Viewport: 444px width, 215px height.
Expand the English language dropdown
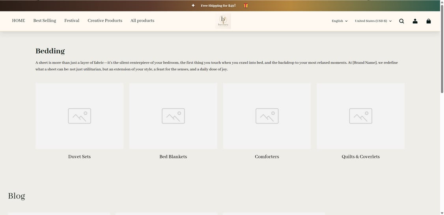tap(340, 21)
